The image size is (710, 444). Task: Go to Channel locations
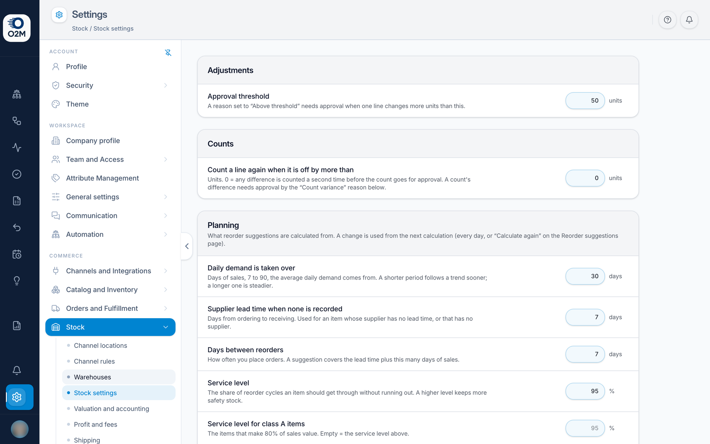point(118,346)
